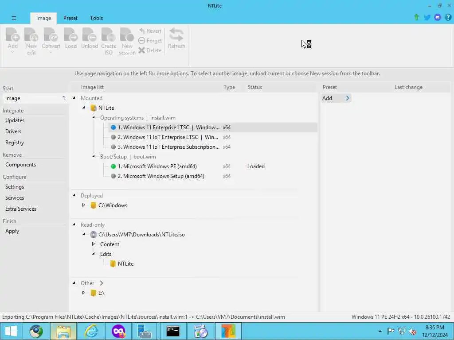Click the Refresh toolbar icon
Image resolution: width=454 pixels, height=340 pixels.
click(x=176, y=38)
